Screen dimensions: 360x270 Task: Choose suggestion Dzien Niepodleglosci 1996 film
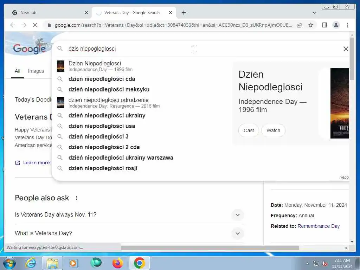point(142,66)
